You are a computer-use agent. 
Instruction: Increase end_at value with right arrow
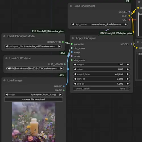pos(128,84)
